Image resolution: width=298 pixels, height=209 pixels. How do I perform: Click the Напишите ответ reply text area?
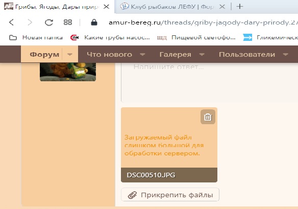209,83
